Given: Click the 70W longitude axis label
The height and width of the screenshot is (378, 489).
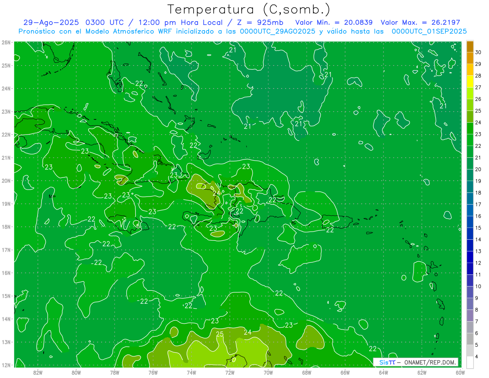Looking at the screenshot, I should [268, 372].
